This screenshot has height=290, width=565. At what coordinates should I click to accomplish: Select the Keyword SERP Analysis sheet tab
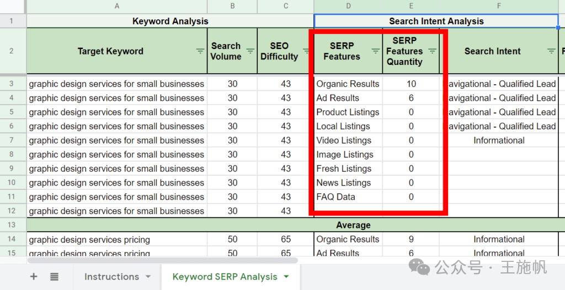pos(225,277)
